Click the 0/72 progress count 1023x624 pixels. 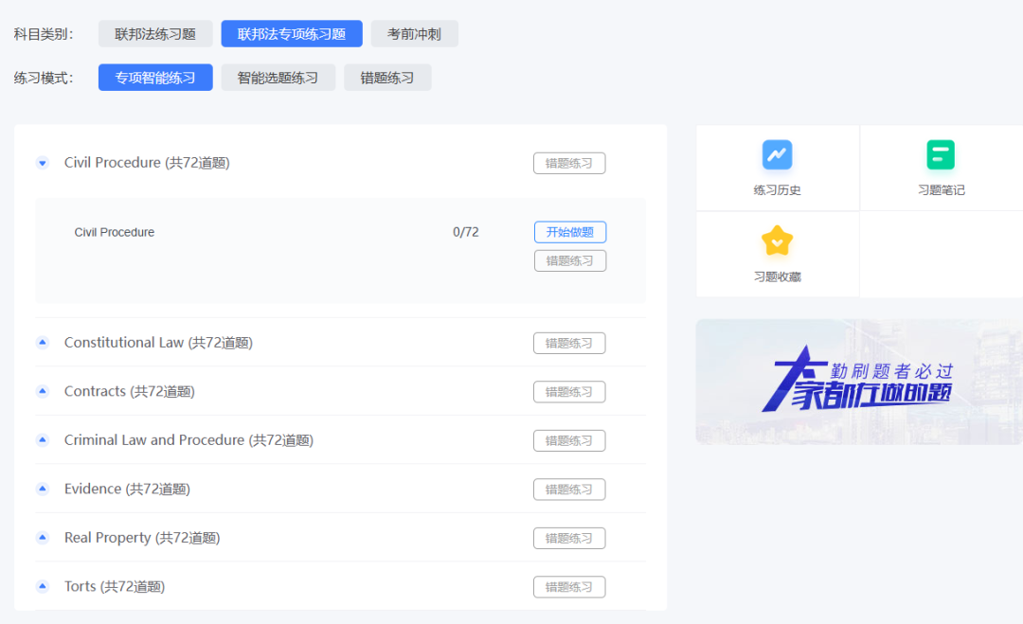[466, 232]
